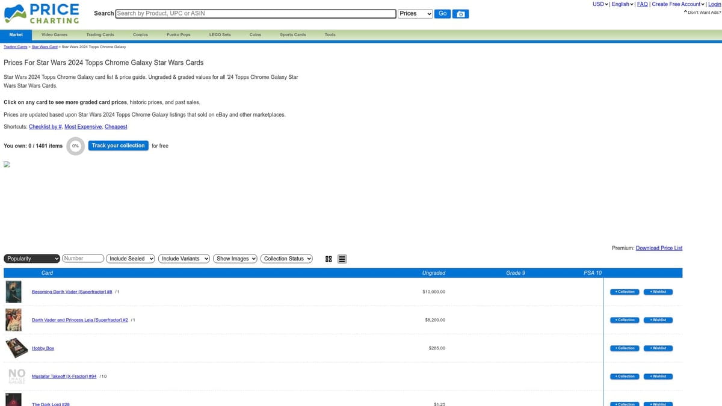Viewport: 722px width, 406px height.
Task: Open the camera scan search icon
Action: pos(461,14)
